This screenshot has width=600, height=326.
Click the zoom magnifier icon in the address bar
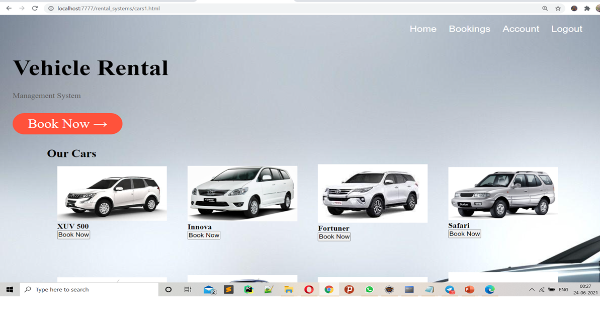click(x=545, y=8)
